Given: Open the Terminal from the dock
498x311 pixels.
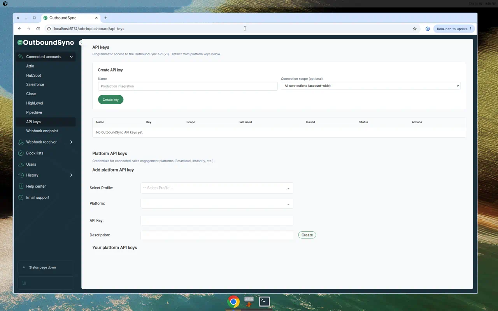Looking at the screenshot, I should point(265,301).
